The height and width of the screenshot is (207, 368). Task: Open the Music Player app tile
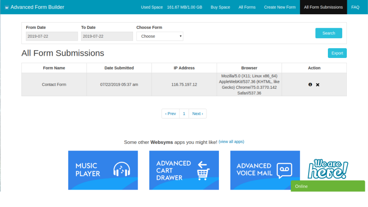(x=103, y=170)
